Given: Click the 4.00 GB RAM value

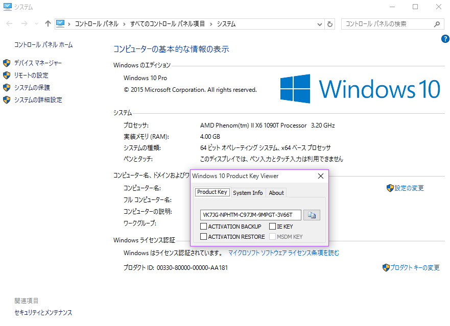Looking at the screenshot, I should tap(210, 137).
